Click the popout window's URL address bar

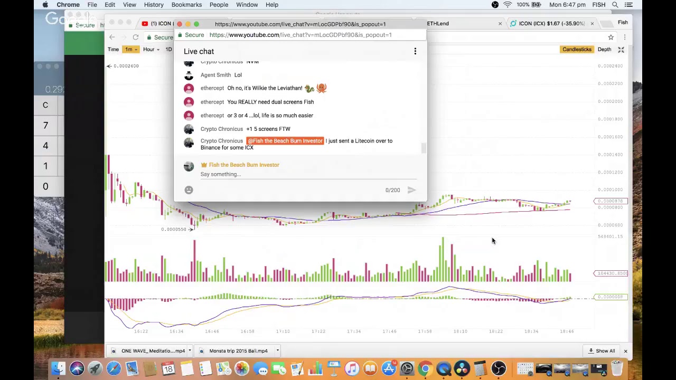tap(300, 35)
